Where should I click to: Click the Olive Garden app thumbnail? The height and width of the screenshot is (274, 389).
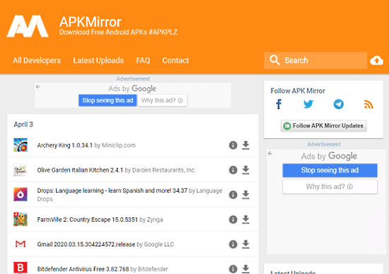pos(21,170)
